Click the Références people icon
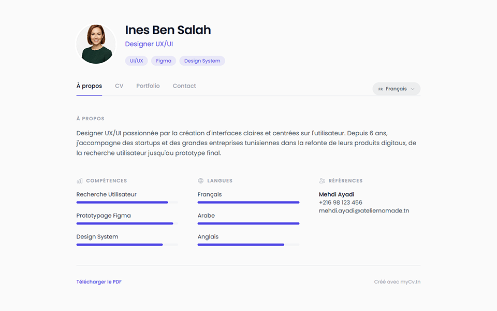Image resolution: width=497 pixels, height=311 pixels. pyautogui.click(x=322, y=180)
